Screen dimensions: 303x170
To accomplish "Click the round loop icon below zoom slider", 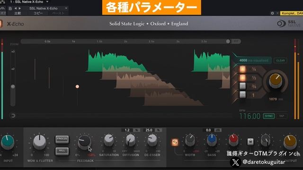I will point(13,115).
